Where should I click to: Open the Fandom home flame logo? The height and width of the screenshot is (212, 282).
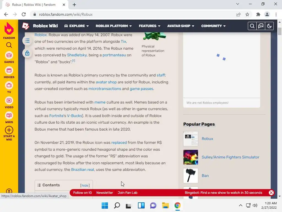pos(9,28)
